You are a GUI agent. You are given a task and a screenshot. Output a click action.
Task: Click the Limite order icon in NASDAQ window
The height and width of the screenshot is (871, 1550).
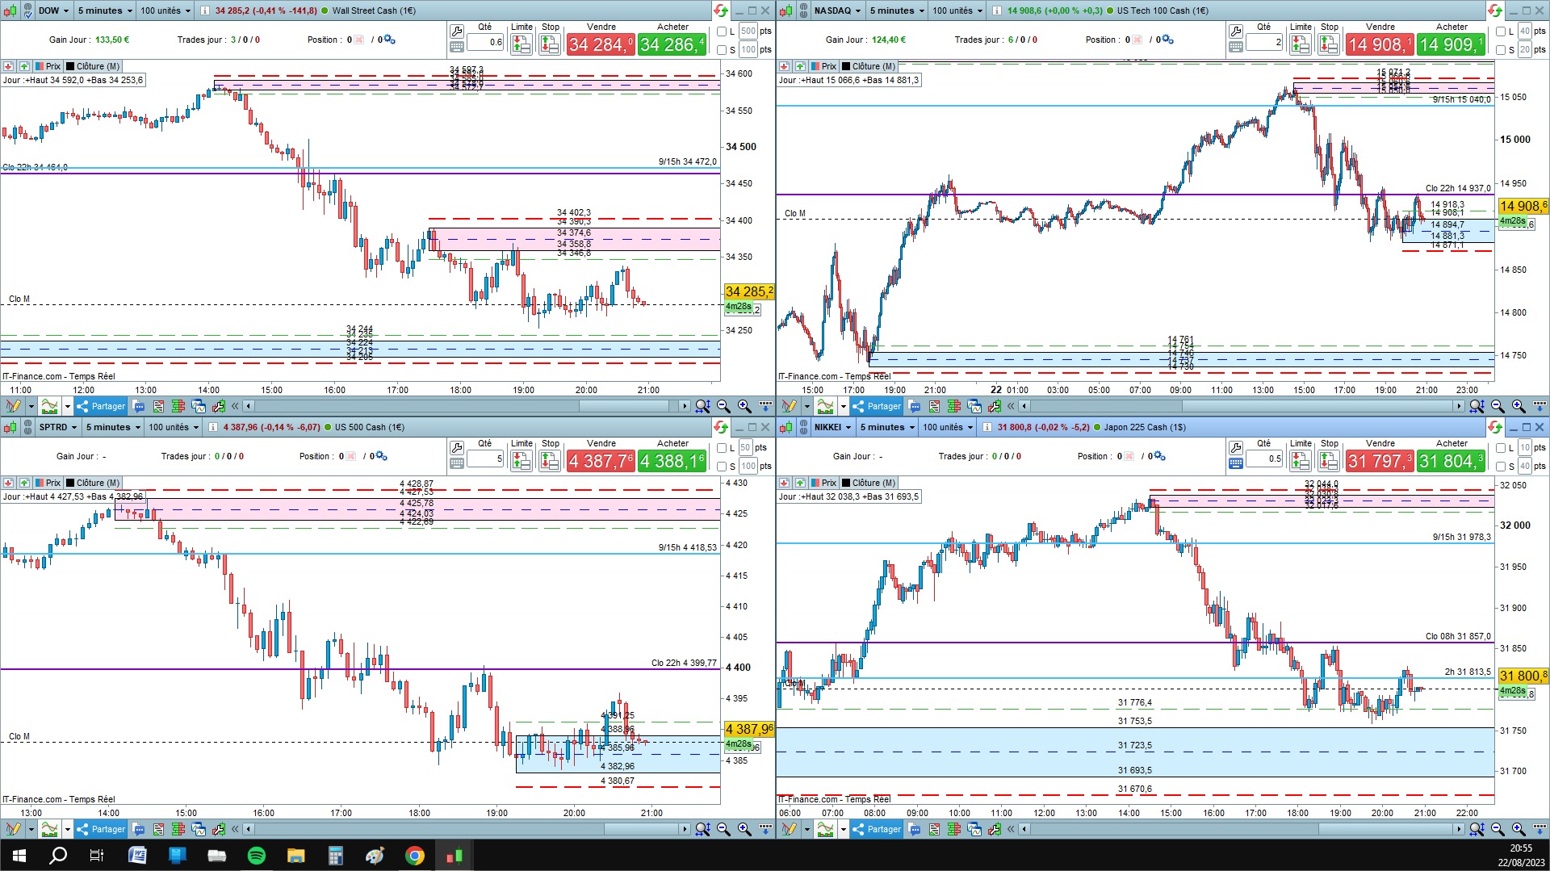coord(1300,44)
